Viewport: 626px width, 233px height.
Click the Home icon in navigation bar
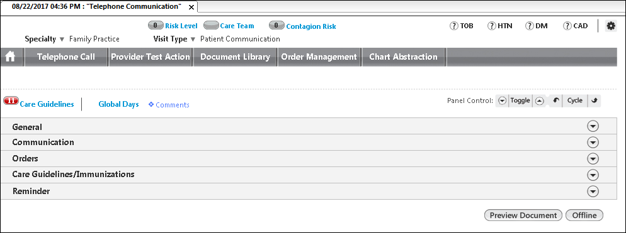pos(10,57)
